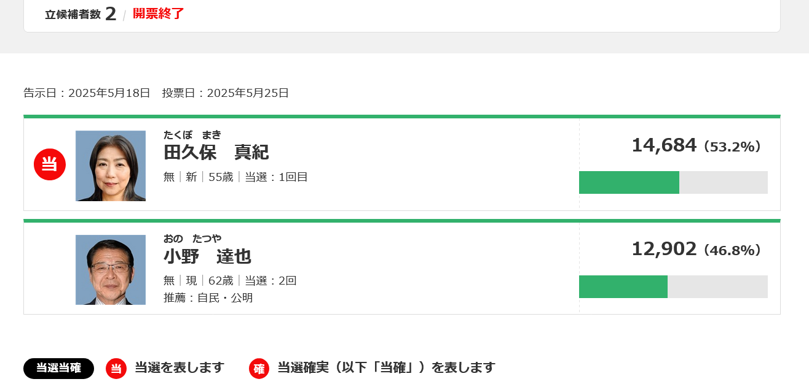This screenshot has width=809, height=387.
Task: Click the 12,902 vote progress bar
Action: (x=673, y=286)
